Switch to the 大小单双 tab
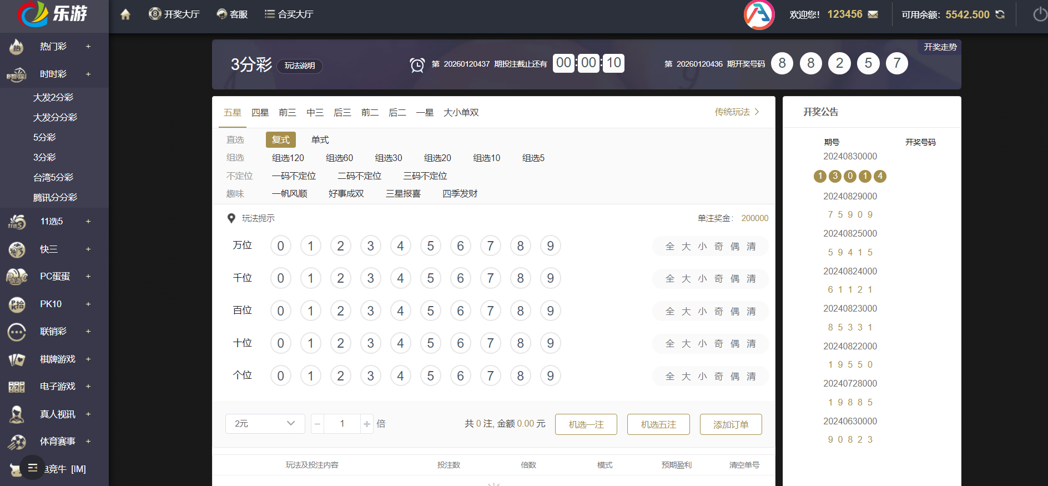Viewport: 1048px width, 486px height. click(x=461, y=113)
